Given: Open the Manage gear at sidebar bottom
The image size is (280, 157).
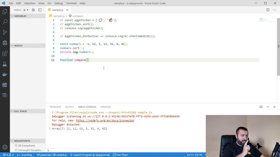Looking at the screenshot, I should pyautogui.click(x=5, y=147).
